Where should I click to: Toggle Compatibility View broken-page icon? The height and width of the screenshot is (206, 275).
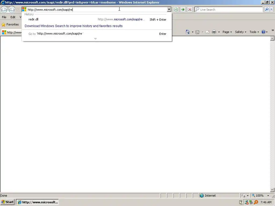coord(176,9)
